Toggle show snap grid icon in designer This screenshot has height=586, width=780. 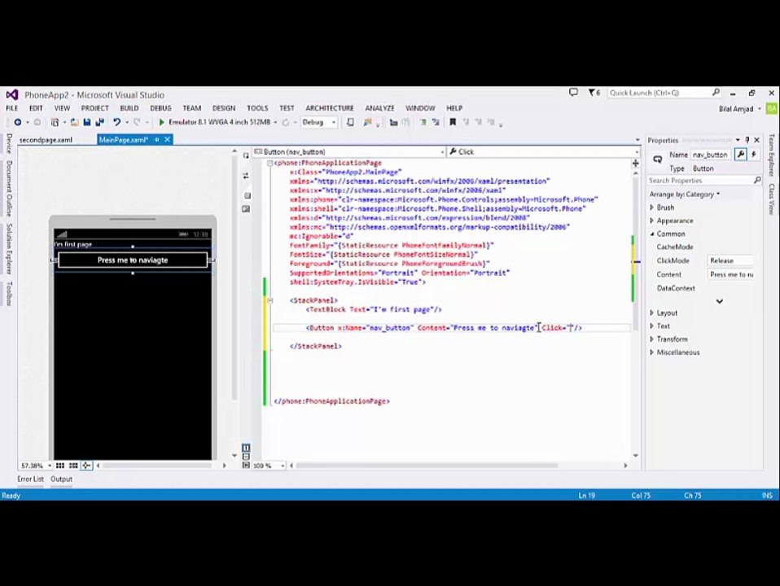(x=60, y=466)
